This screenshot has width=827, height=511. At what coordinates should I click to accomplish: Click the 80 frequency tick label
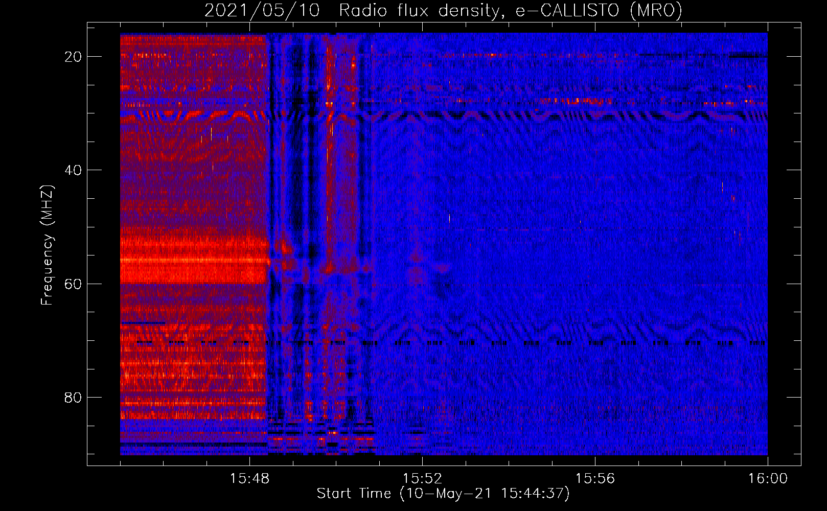(73, 398)
